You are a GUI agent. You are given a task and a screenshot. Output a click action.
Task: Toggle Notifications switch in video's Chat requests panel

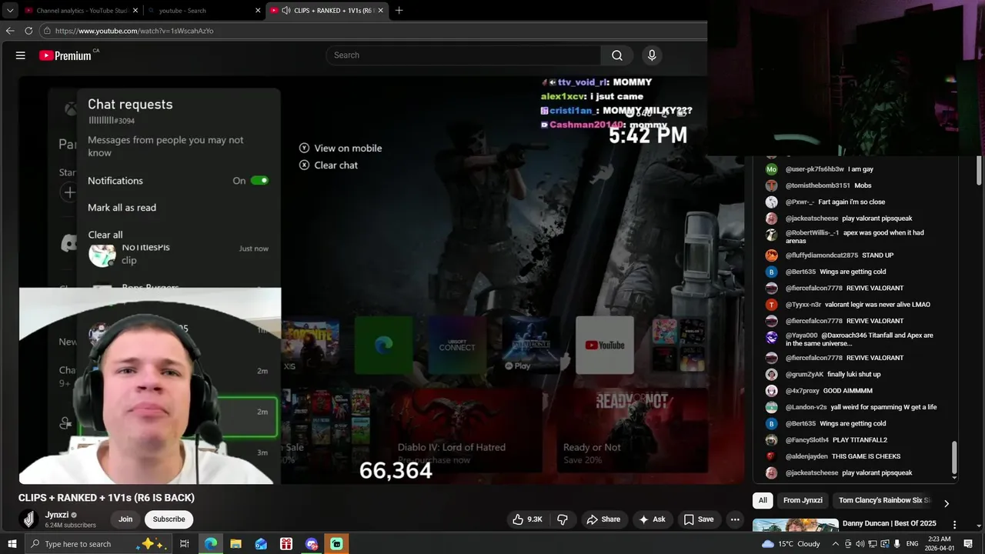click(x=259, y=181)
